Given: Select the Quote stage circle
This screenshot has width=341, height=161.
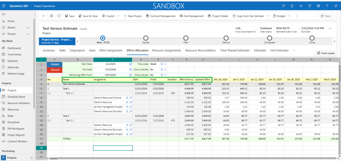Looking at the screenshot, I should [146, 38].
